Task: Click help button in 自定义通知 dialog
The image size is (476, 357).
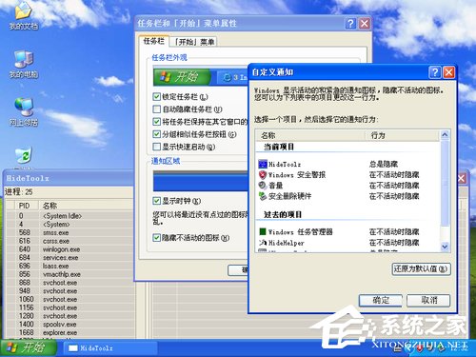Action: coord(435,72)
